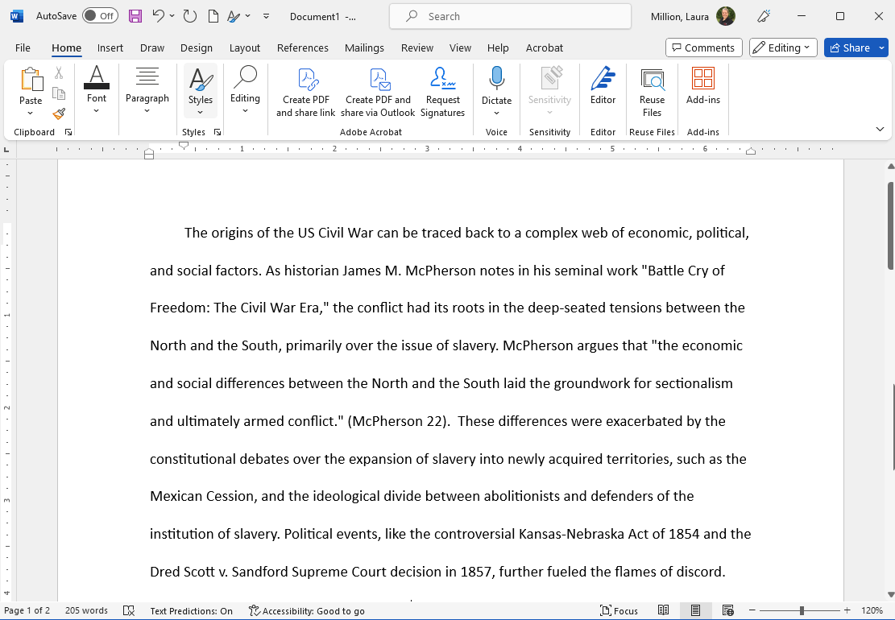
Task: Open the References tab
Action: [302, 48]
